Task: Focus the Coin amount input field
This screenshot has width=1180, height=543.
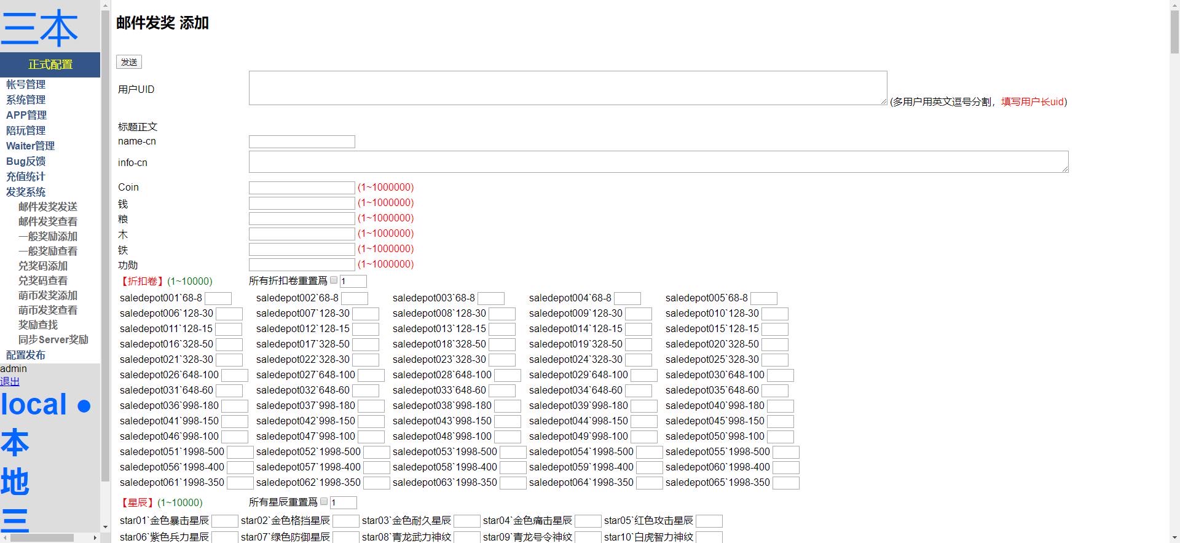Action: coord(302,188)
